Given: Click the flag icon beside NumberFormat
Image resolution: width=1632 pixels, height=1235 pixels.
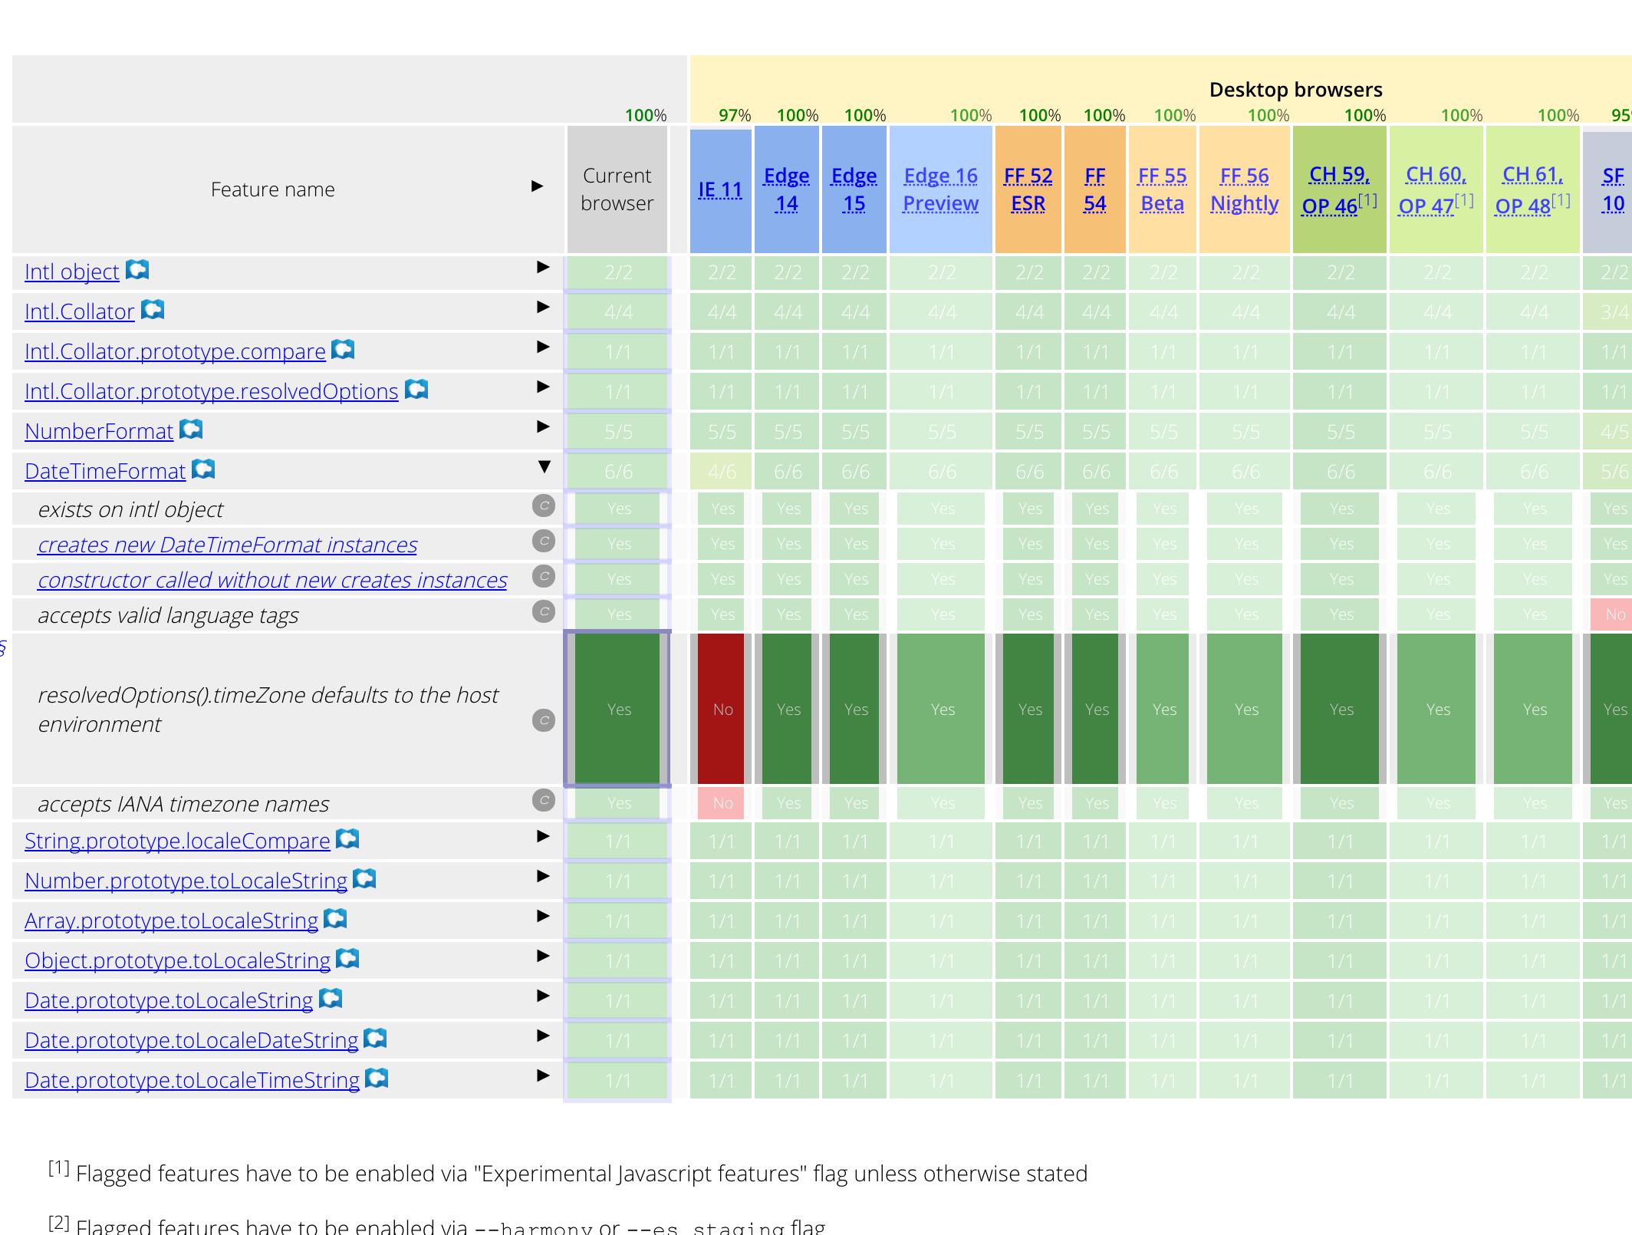Looking at the screenshot, I should click(191, 430).
